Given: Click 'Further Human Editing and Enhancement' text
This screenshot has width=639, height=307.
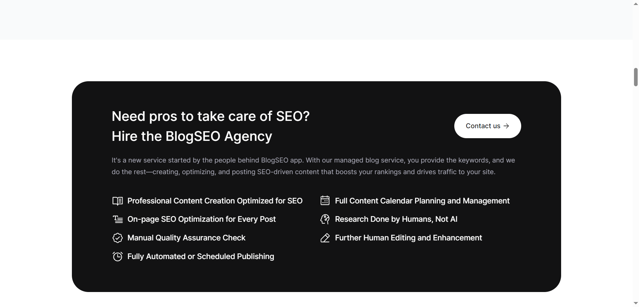Looking at the screenshot, I should (x=408, y=238).
